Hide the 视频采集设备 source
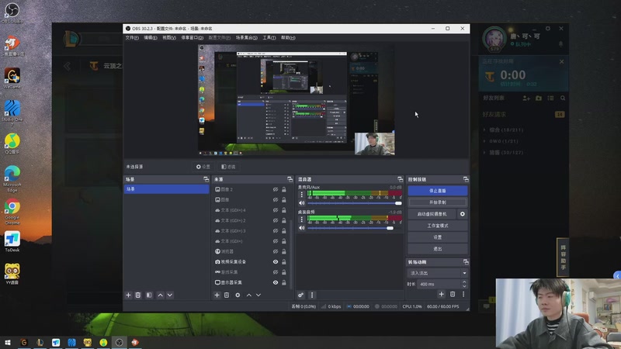The height and width of the screenshot is (349, 621). [276, 262]
